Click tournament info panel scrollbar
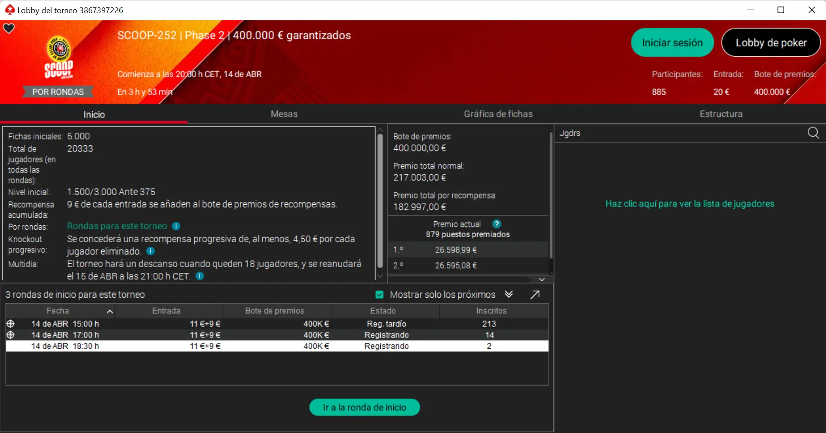This screenshot has height=433, width=826. coord(380,201)
